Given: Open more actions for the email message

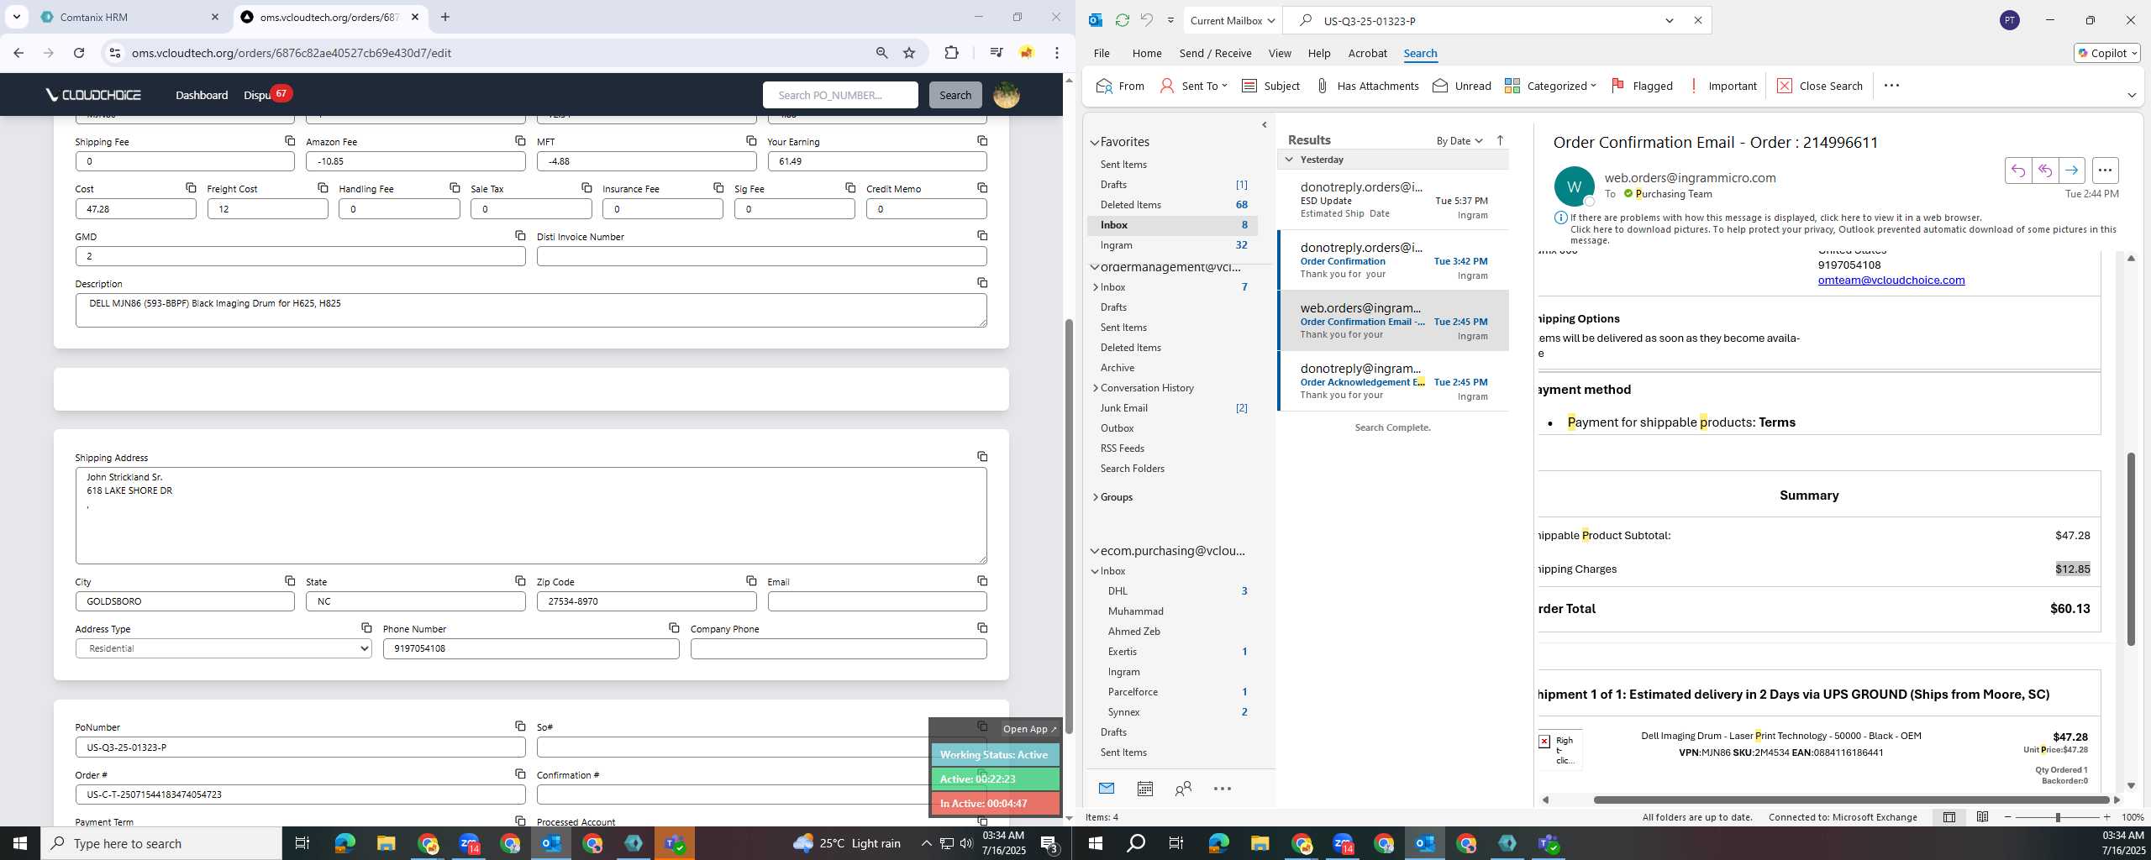Looking at the screenshot, I should point(2105,170).
